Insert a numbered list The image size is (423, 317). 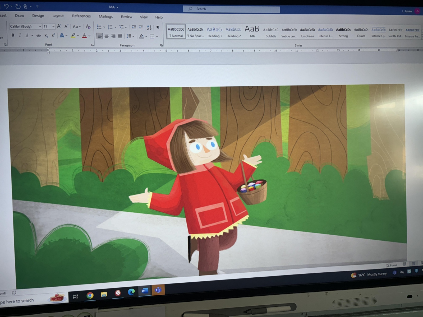[x=110, y=27]
